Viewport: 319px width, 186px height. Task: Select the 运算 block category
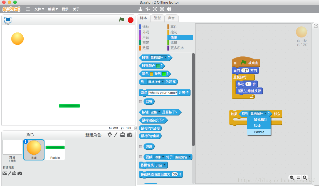point(174,43)
